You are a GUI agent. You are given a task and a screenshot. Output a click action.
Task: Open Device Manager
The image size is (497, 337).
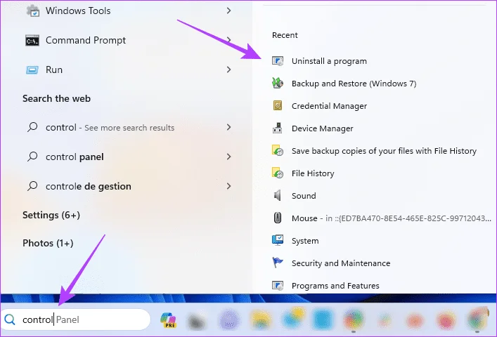(x=322, y=128)
